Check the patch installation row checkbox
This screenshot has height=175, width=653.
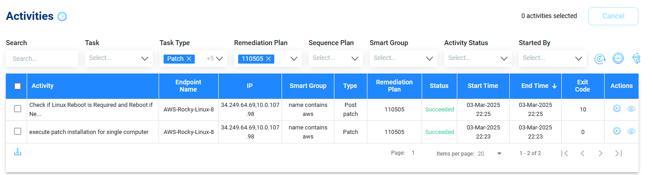click(x=18, y=131)
